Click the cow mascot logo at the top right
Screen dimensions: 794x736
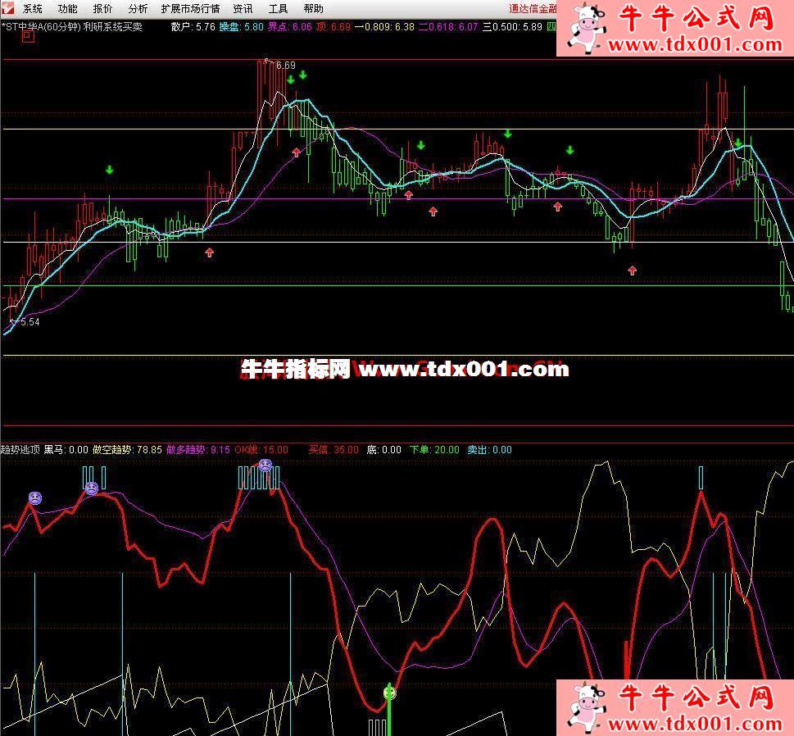[x=588, y=27]
